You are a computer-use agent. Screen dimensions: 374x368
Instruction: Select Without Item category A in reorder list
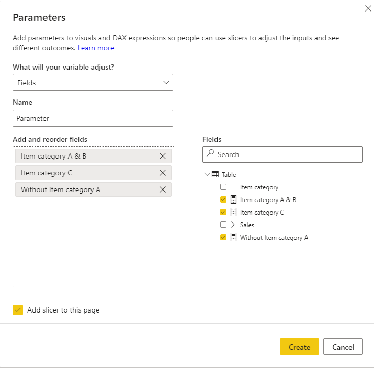click(93, 189)
